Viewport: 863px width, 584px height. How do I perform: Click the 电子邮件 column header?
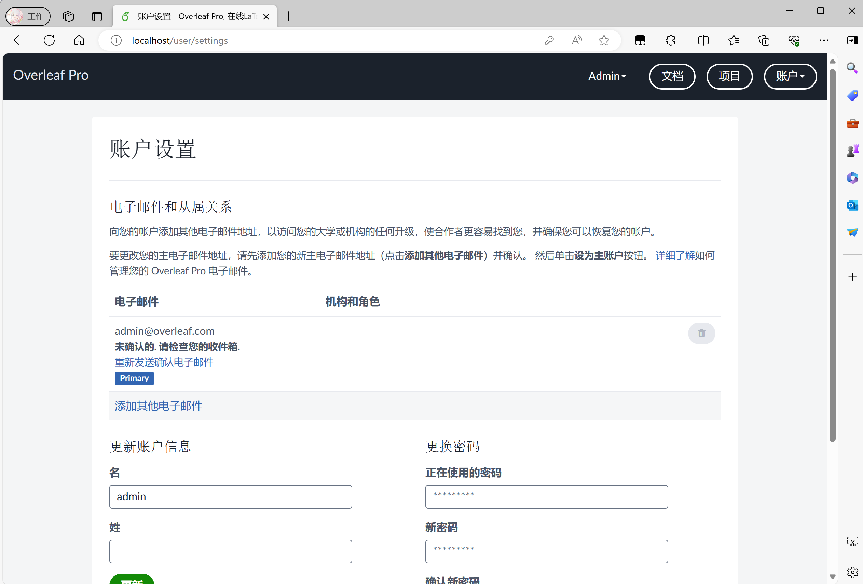tap(136, 302)
